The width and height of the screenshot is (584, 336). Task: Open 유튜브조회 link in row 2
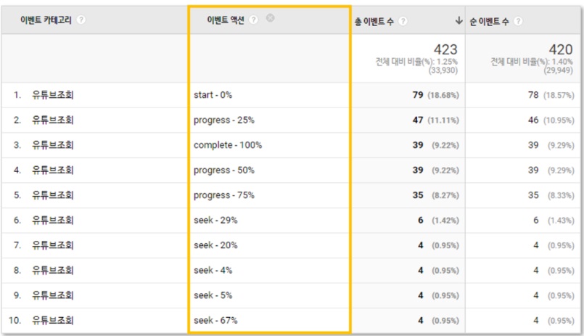click(x=53, y=120)
